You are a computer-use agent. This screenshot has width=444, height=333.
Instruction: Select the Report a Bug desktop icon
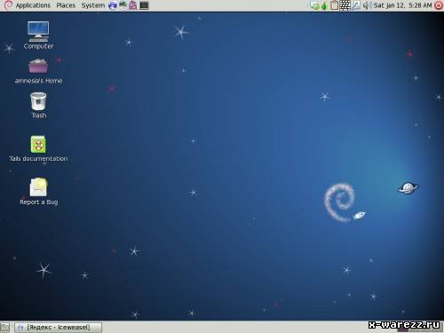click(x=38, y=192)
